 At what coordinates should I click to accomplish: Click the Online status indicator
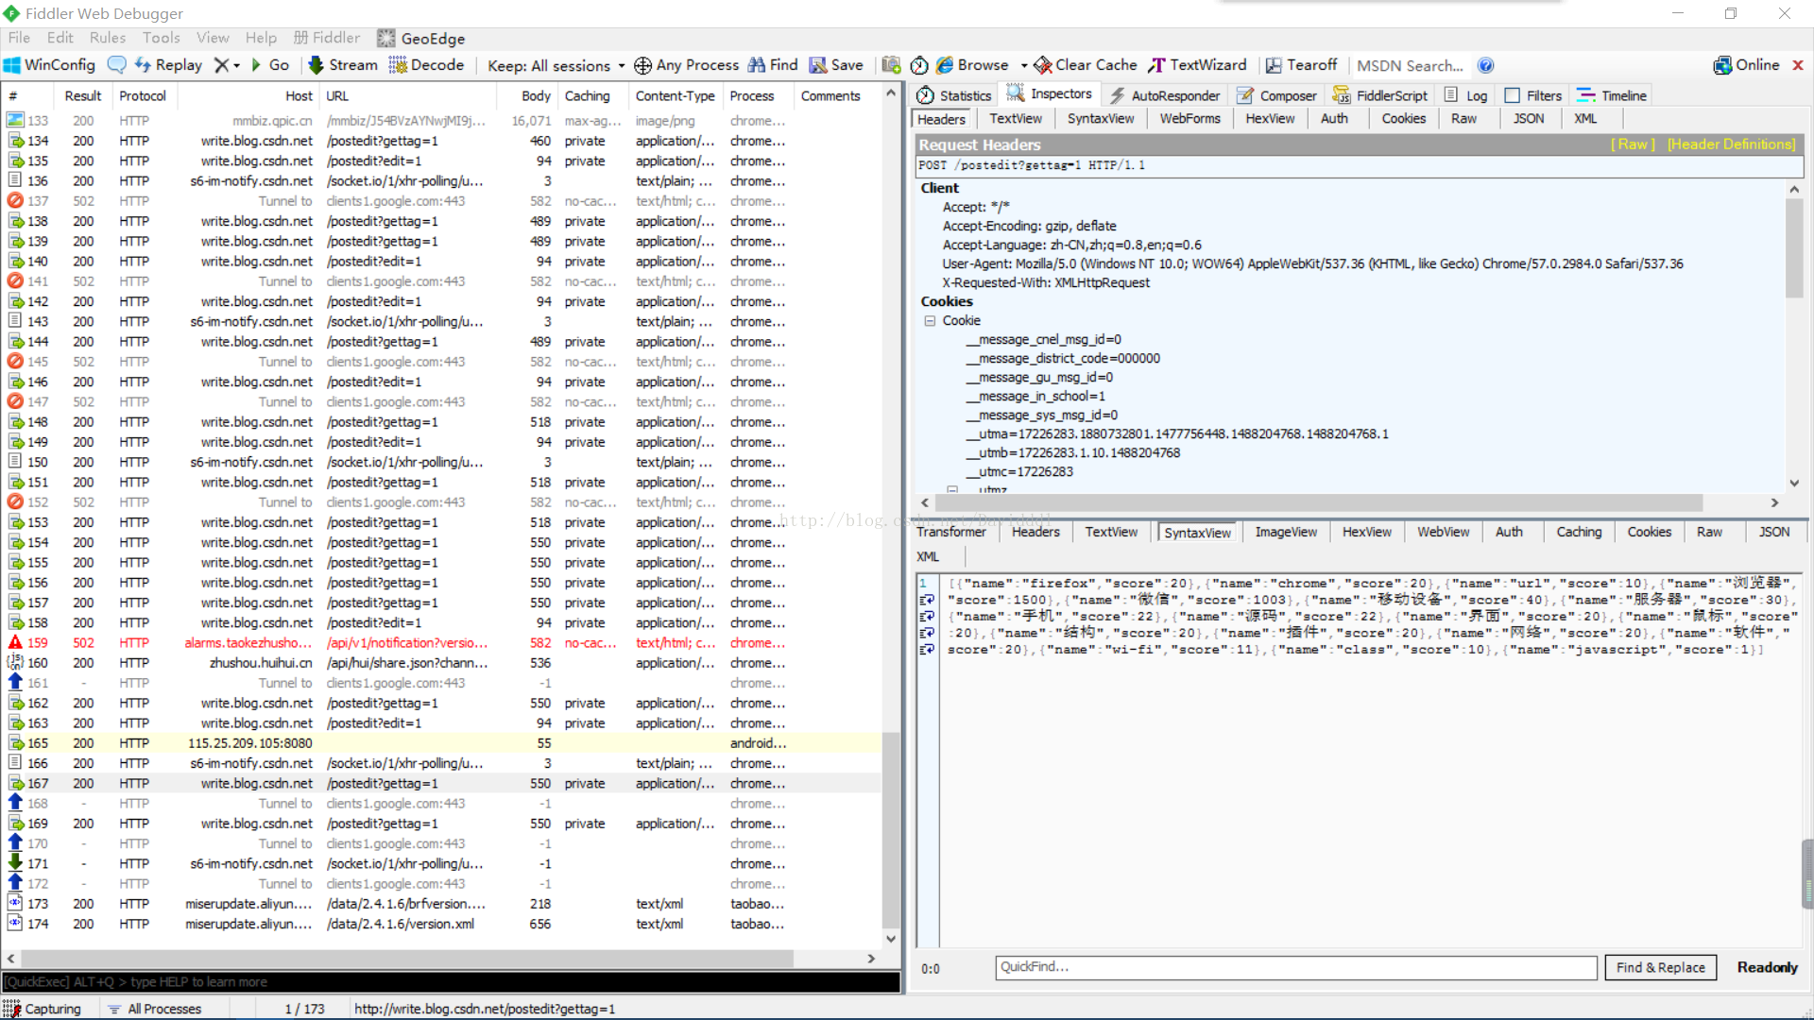point(1746,65)
